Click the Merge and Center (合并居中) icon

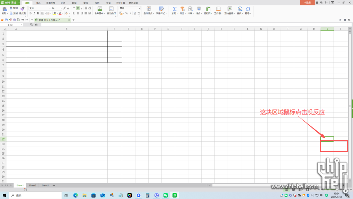[99, 9]
